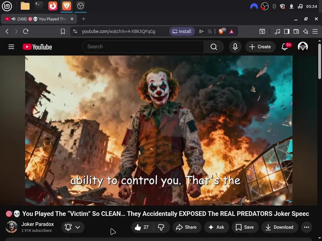Launch the terminal from the panel
This screenshot has height=241, width=322.
tap(39, 6)
